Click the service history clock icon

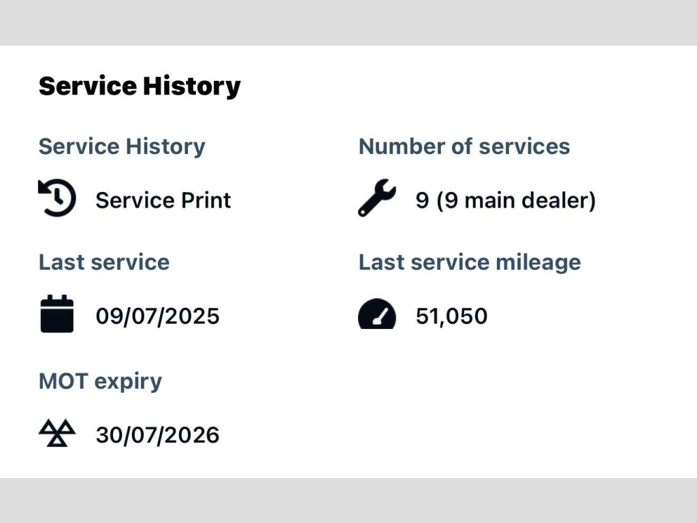tap(57, 198)
